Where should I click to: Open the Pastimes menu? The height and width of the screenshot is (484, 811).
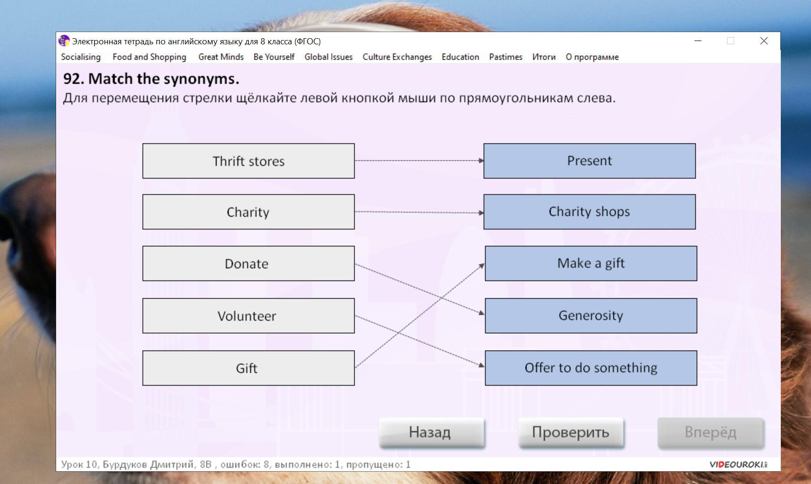505,57
